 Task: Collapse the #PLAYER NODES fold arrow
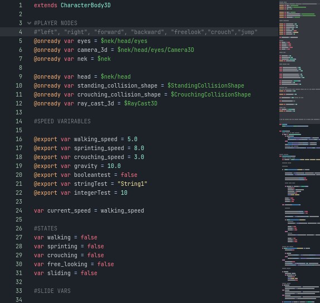[x=29, y=23]
